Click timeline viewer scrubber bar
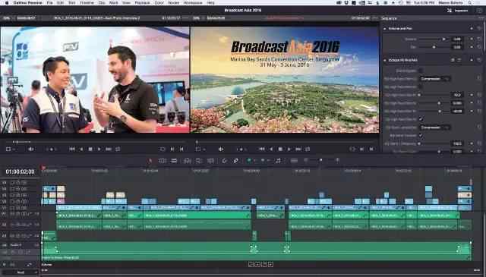Screen dimensions: 486x277 [x=286, y=142]
